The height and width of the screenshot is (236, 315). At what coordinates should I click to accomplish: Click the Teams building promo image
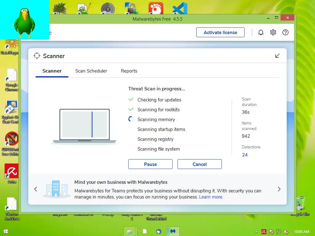[x=57, y=189]
